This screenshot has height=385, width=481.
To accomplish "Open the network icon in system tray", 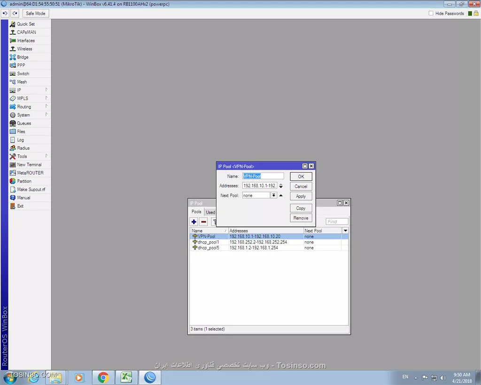I will click(x=434, y=377).
